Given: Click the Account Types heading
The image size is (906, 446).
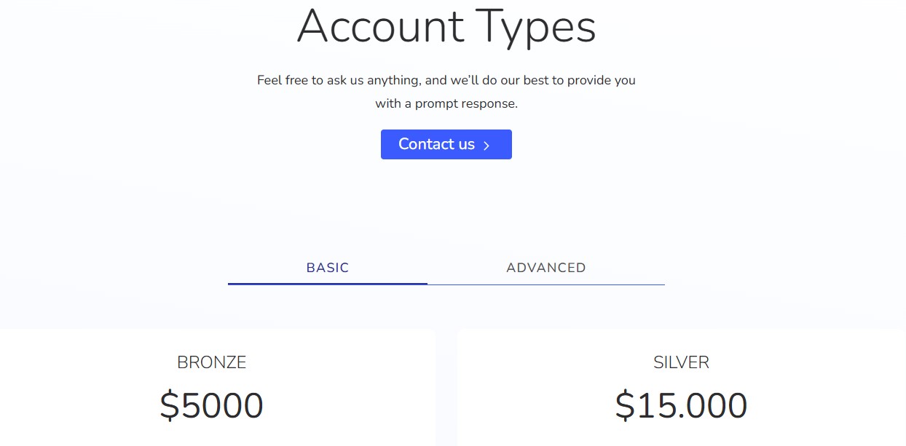Looking at the screenshot, I should click(x=446, y=27).
